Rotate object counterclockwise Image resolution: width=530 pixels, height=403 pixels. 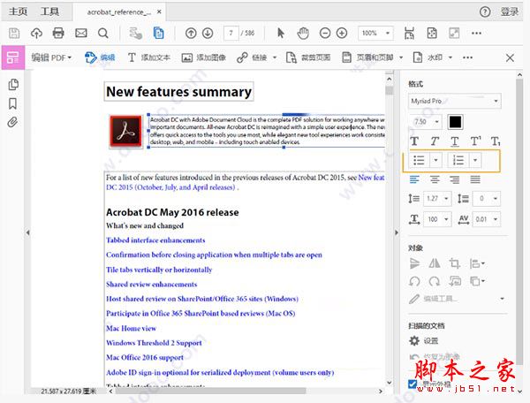tap(414, 281)
